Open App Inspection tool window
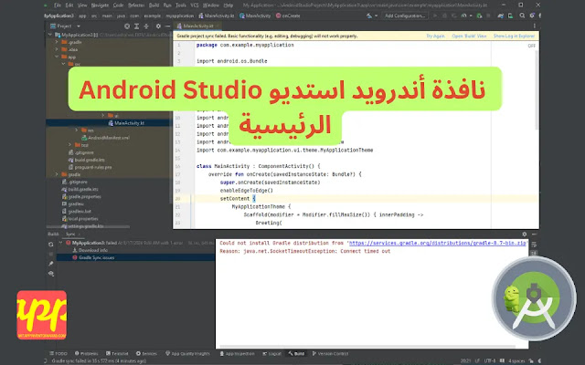585x365 pixels. [237, 354]
